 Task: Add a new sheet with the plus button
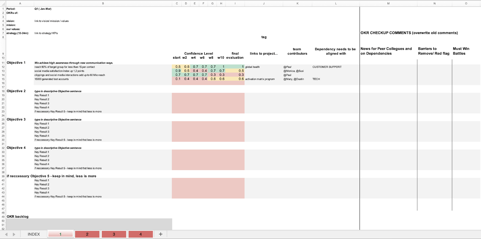pos(161,234)
